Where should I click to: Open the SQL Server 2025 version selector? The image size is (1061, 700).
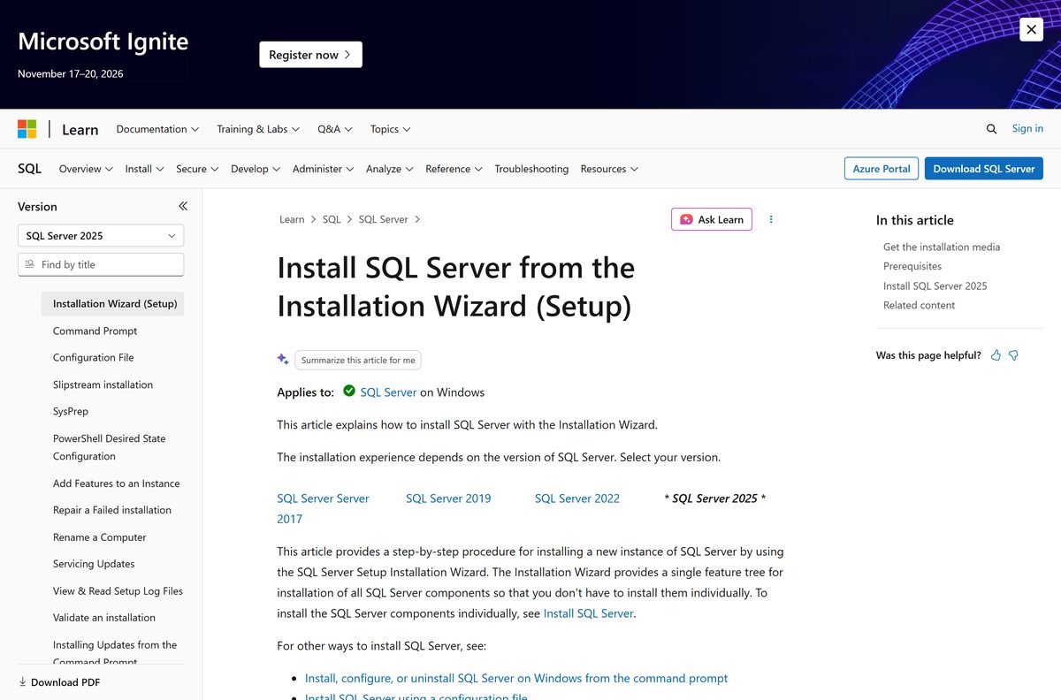pyautogui.click(x=101, y=236)
